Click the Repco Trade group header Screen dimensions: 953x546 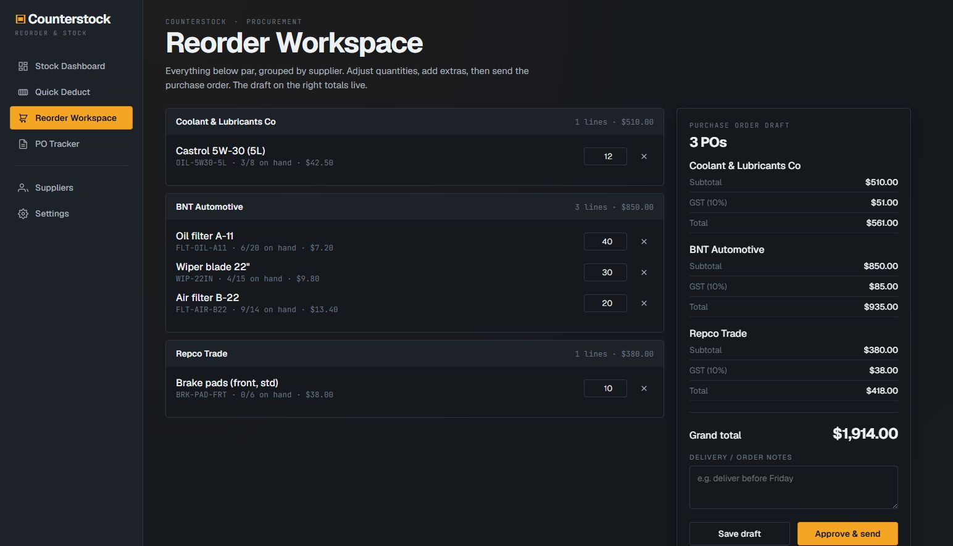click(x=415, y=354)
